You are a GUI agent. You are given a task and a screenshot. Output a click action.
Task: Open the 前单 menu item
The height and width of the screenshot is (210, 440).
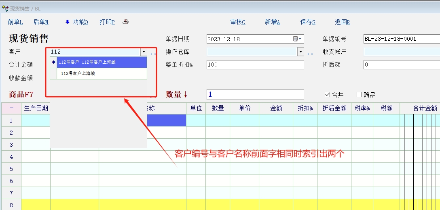(x=15, y=22)
